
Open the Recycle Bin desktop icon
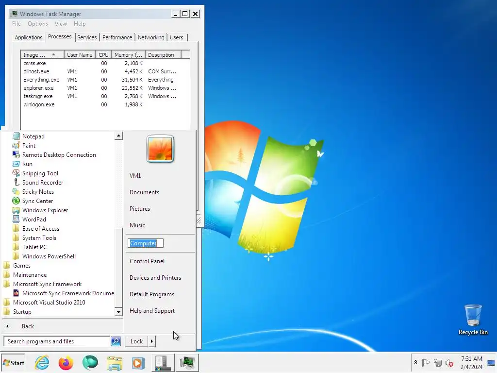[x=473, y=320]
